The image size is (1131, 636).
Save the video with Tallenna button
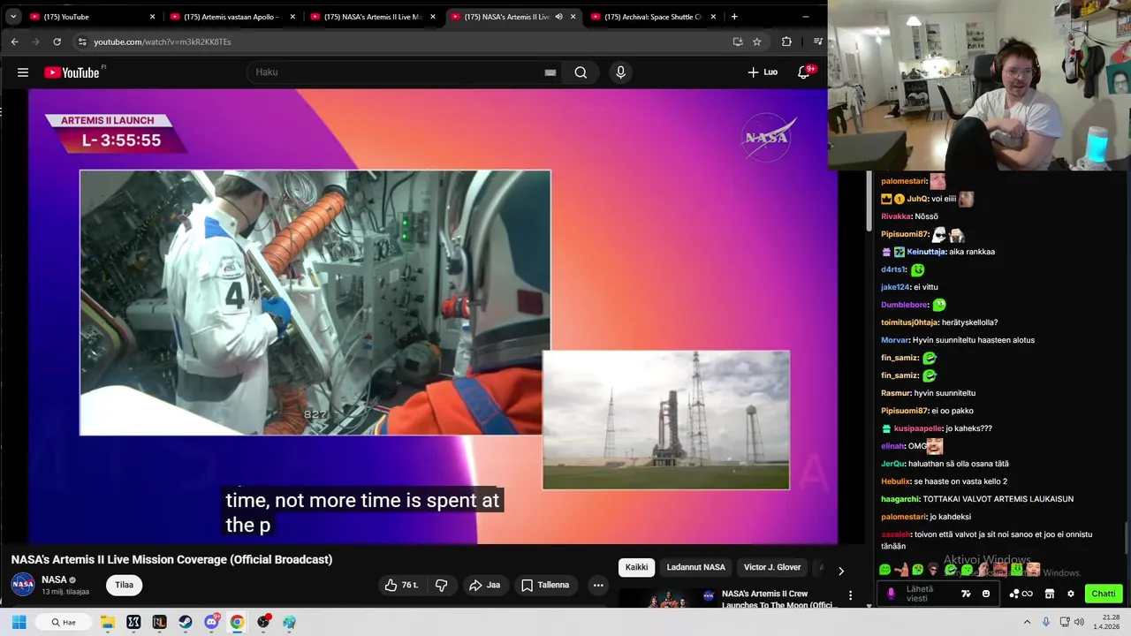tap(545, 585)
